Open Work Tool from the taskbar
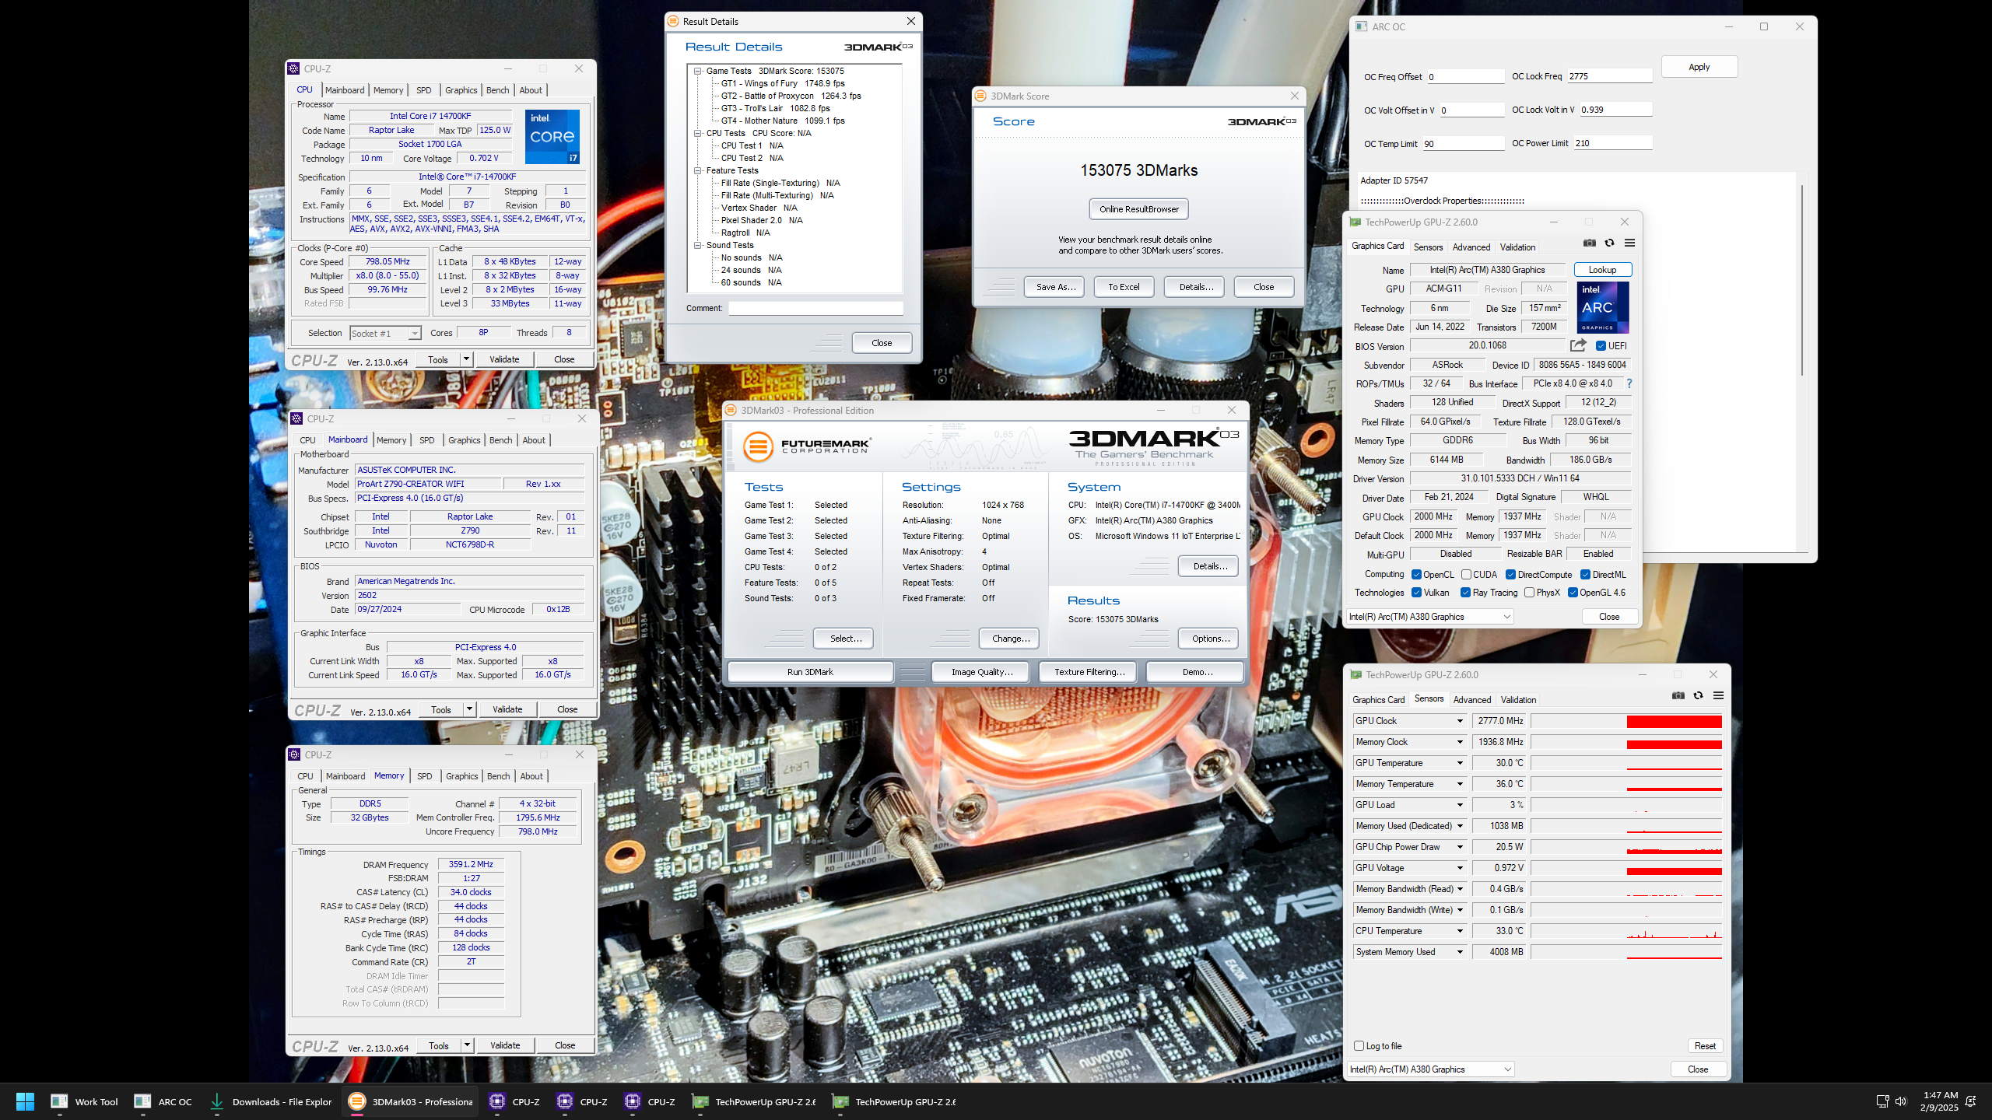 [x=84, y=1101]
